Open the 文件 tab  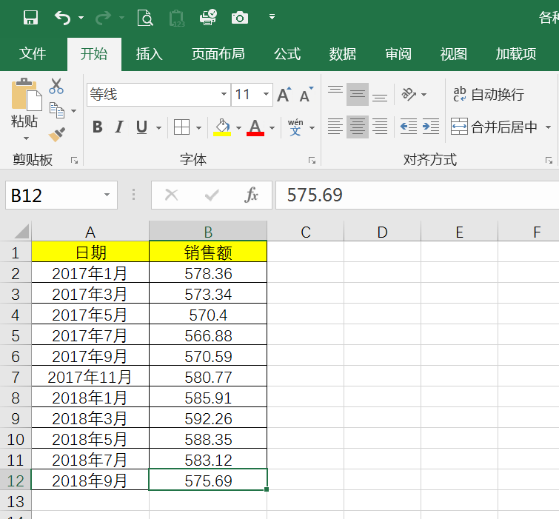[33, 54]
